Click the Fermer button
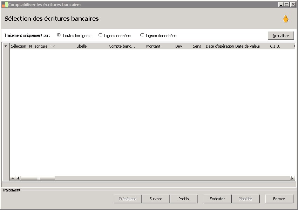 point(279,199)
